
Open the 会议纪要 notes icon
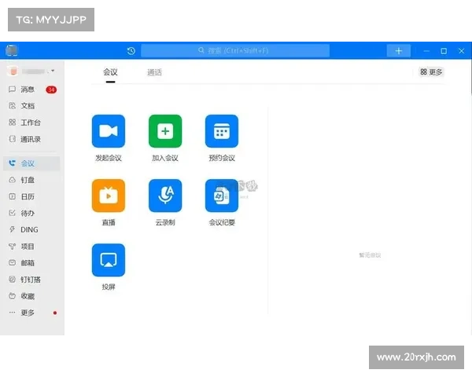point(222,196)
